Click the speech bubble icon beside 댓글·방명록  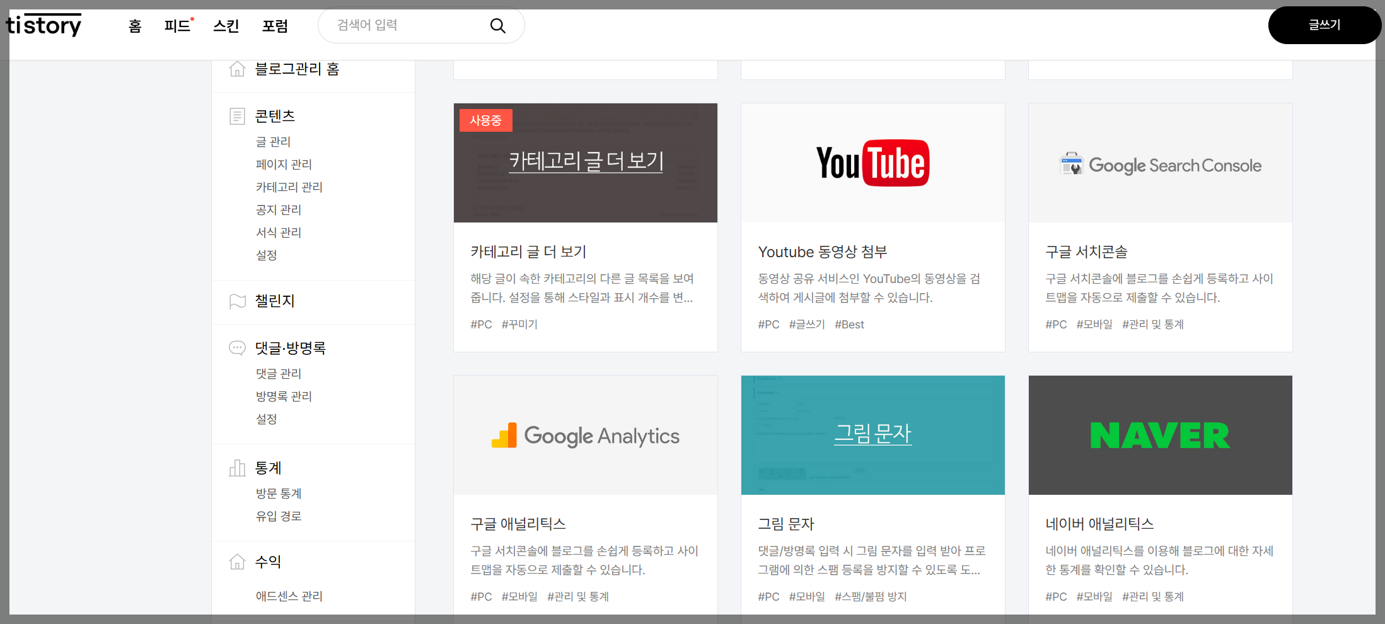tap(237, 348)
